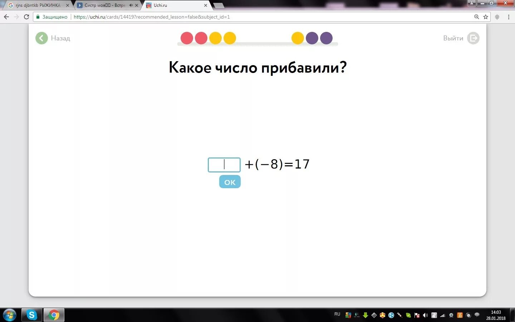The width and height of the screenshot is (515, 322).
Task: Click the heading Какое число прибавили?
Action: pyautogui.click(x=257, y=67)
